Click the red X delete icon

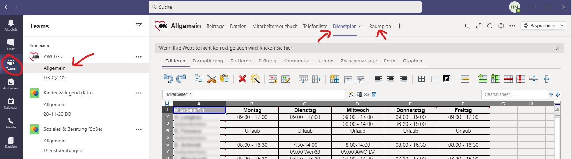click(x=242, y=79)
